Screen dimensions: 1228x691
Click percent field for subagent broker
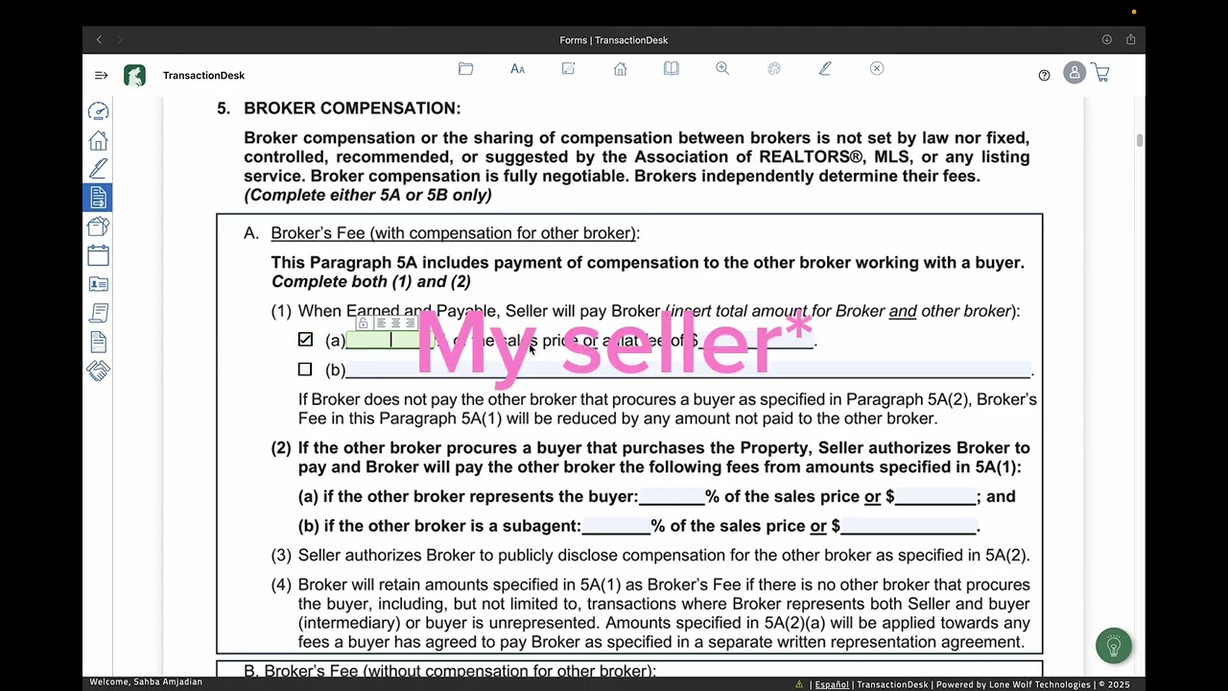click(616, 526)
